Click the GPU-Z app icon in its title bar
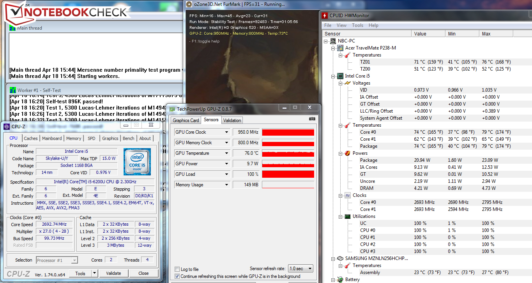 pyautogui.click(x=172, y=109)
